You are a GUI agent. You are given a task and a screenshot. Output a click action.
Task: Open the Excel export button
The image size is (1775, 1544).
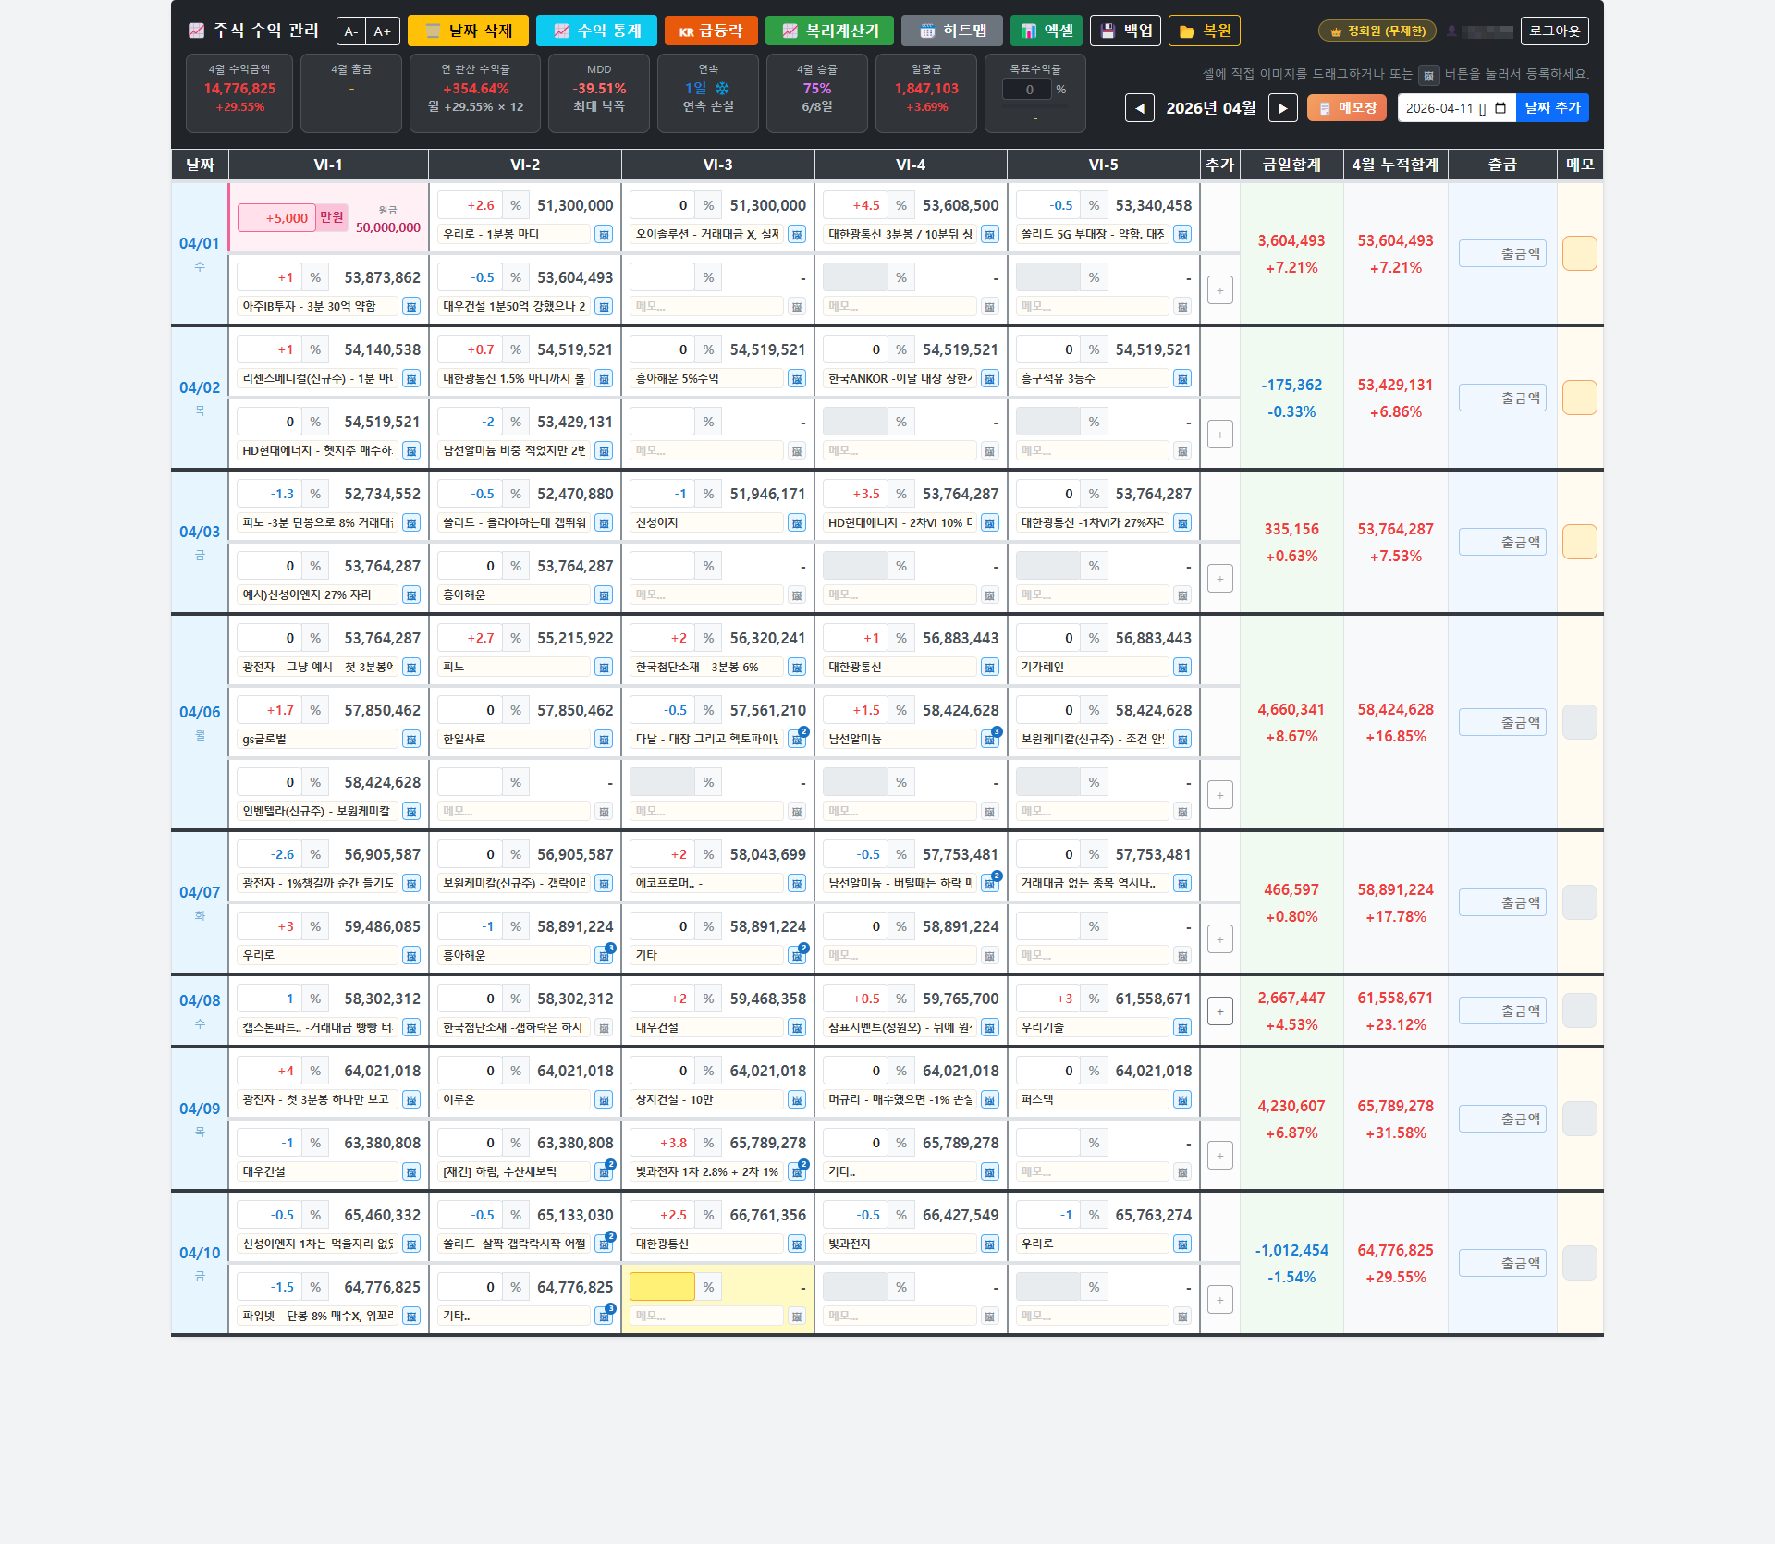[1047, 31]
